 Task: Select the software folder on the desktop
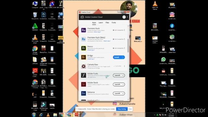[x=35, y=61]
